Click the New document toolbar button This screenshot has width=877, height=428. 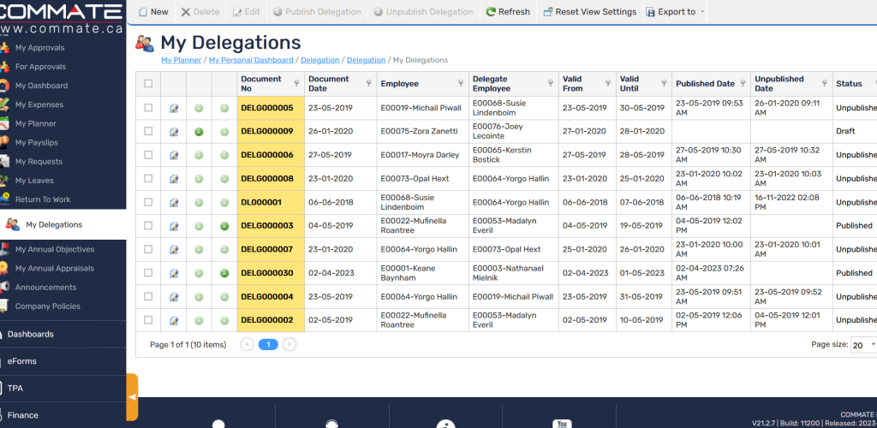(152, 12)
